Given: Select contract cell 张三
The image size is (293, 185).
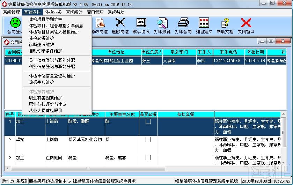Looking at the screenshot, I should coord(152,61).
